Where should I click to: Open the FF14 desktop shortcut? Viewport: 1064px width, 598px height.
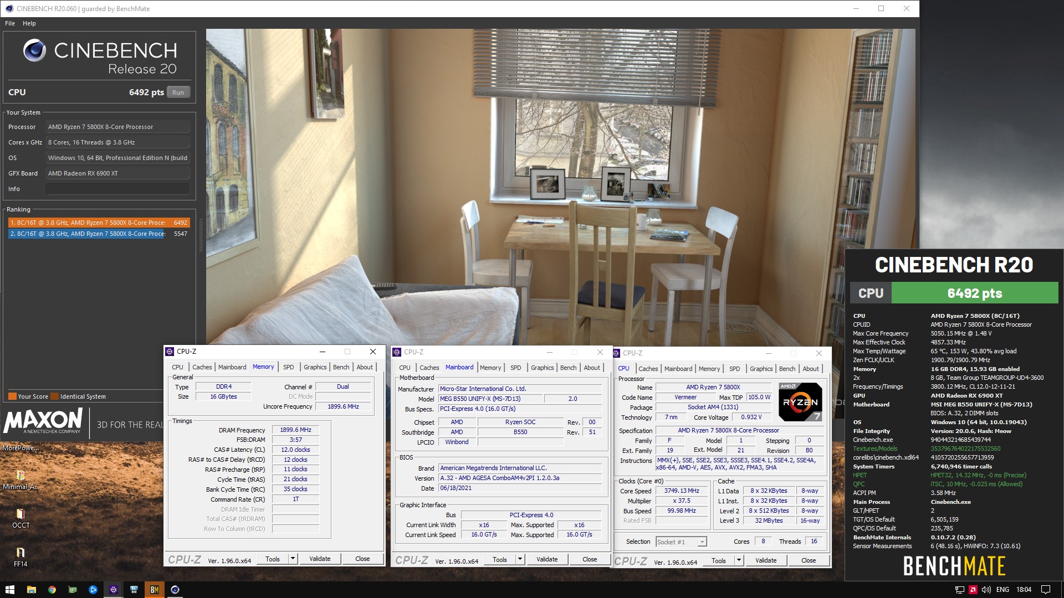pyautogui.click(x=21, y=556)
